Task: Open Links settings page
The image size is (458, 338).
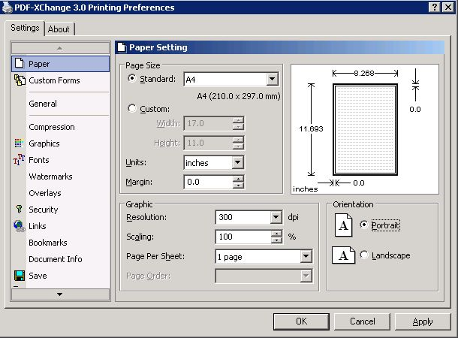Action: (x=38, y=226)
